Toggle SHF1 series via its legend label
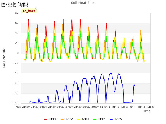 point(53,119)
